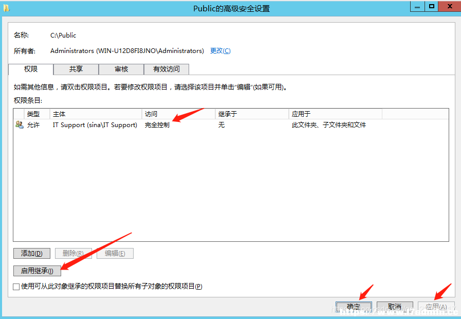Minimize the advanced security window
Screen dimensions: 461x319
pos(417,7)
